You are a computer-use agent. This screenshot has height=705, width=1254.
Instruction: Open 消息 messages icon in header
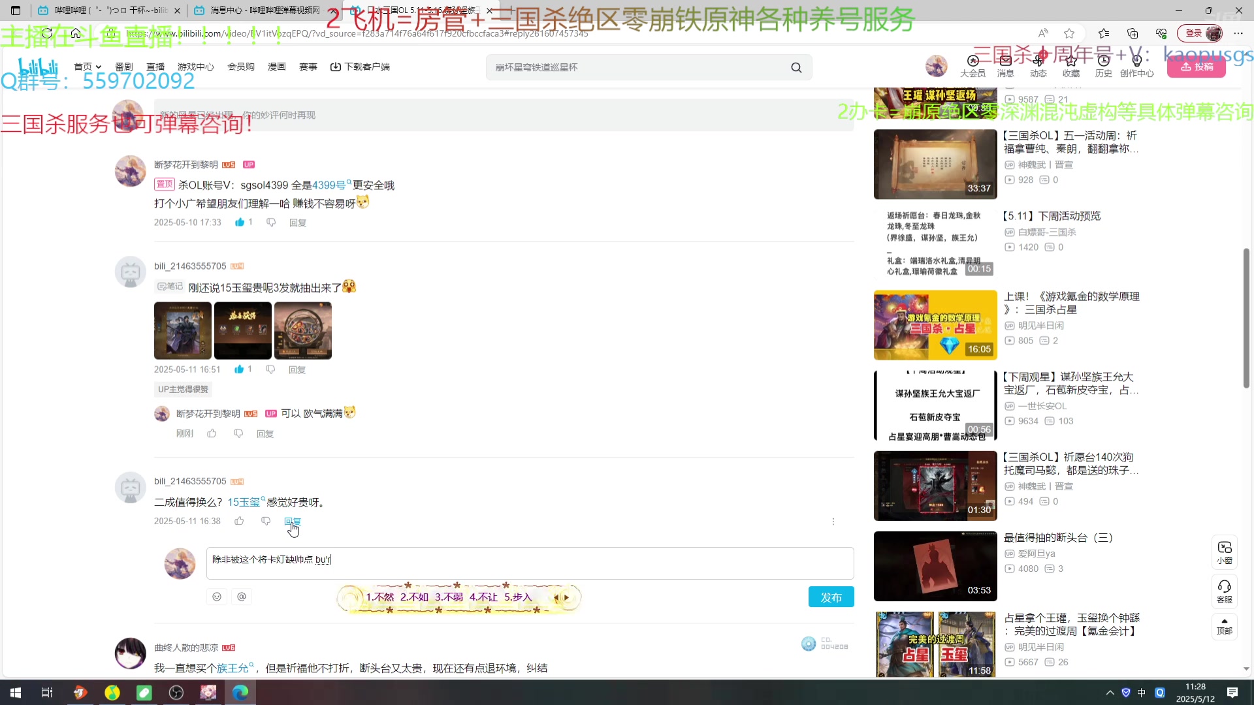[x=1006, y=67]
